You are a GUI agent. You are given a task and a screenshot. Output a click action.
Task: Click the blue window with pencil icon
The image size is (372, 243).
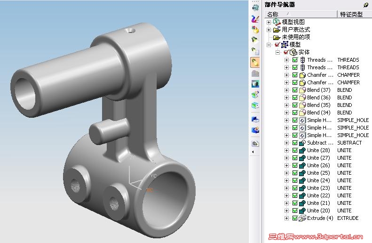click(255, 130)
